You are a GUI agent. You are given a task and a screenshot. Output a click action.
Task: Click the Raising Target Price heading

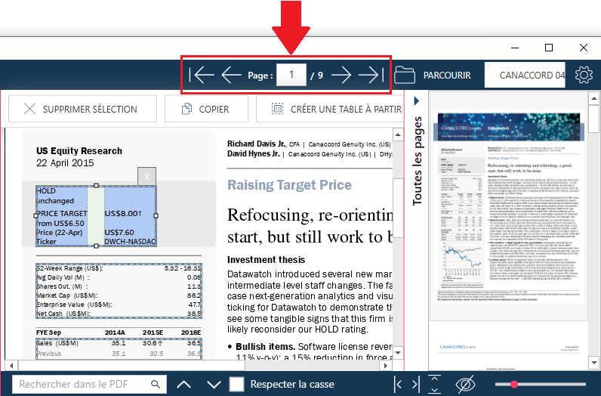[x=289, y=185]
